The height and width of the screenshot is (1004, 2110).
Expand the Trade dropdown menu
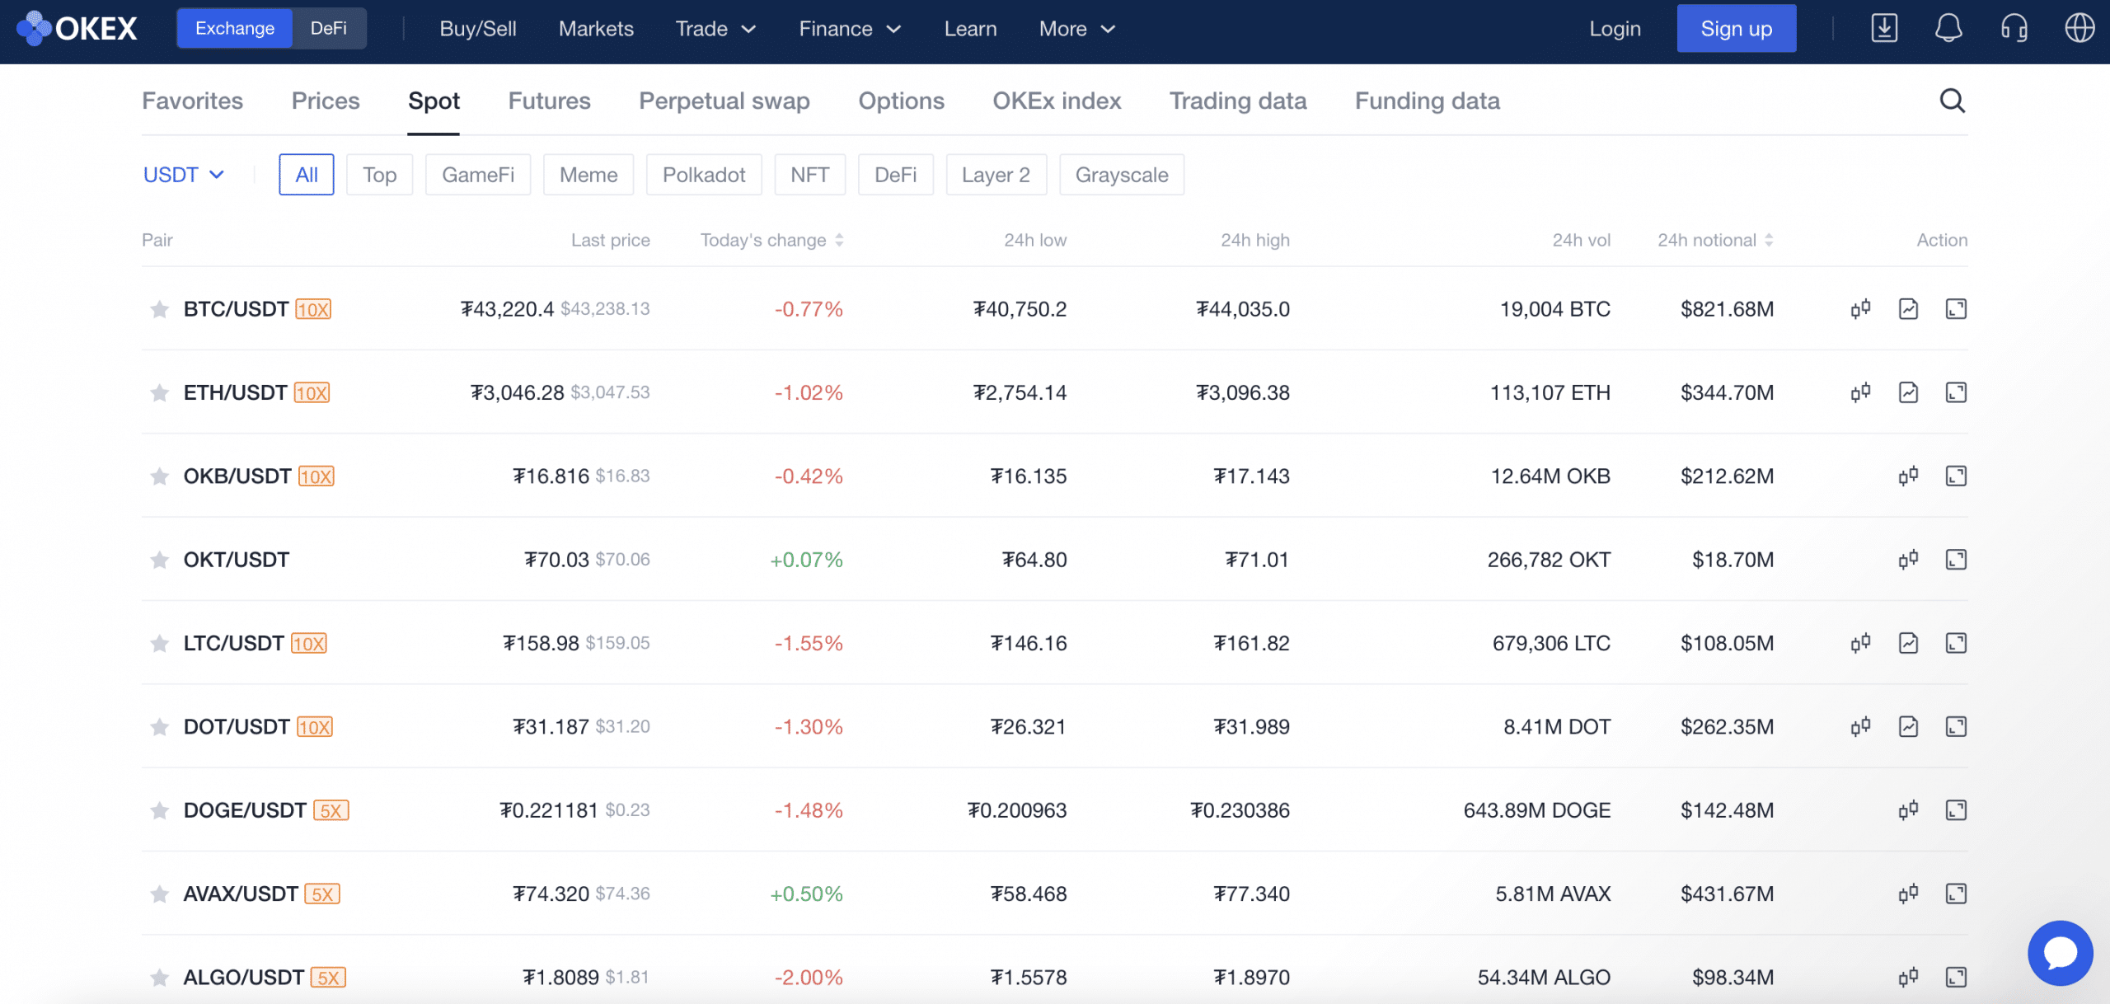click(715, 29)
